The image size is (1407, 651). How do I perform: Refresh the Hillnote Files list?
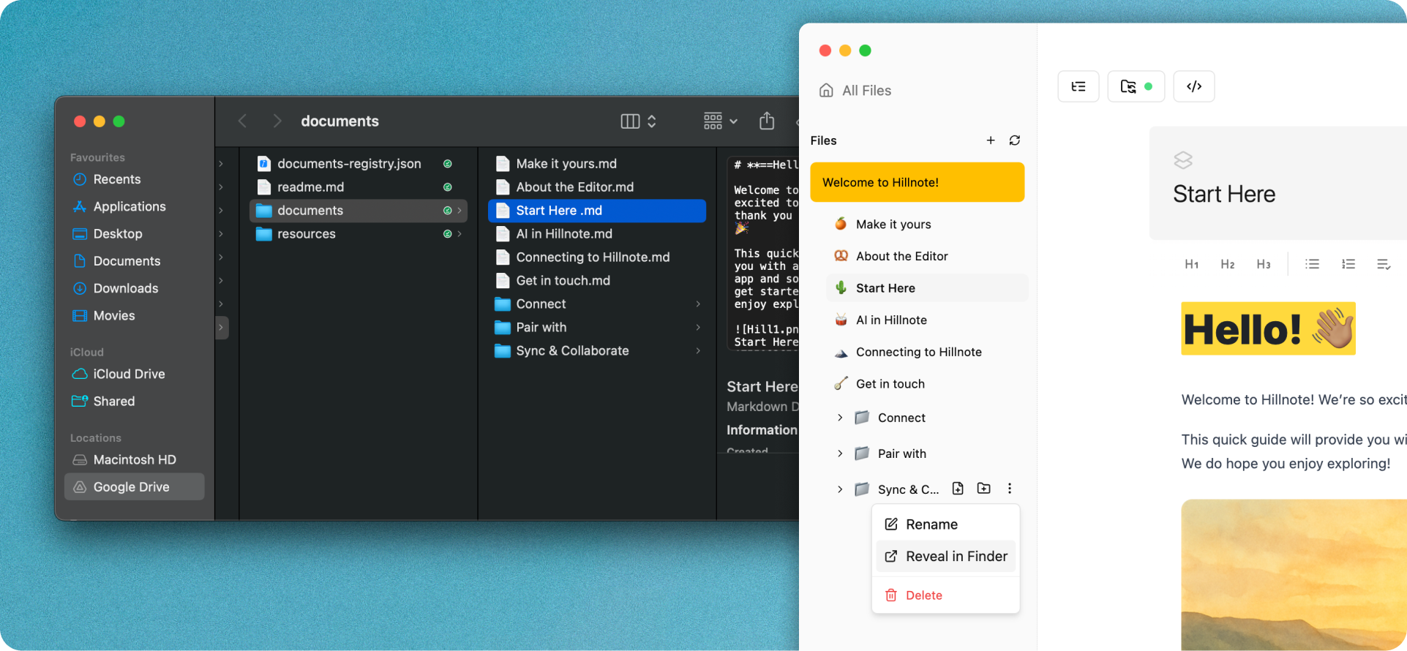pos(1015,140)
